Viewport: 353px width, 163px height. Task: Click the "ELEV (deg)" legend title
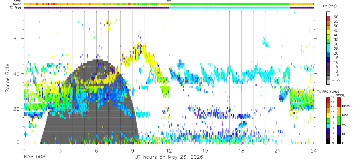328,6
